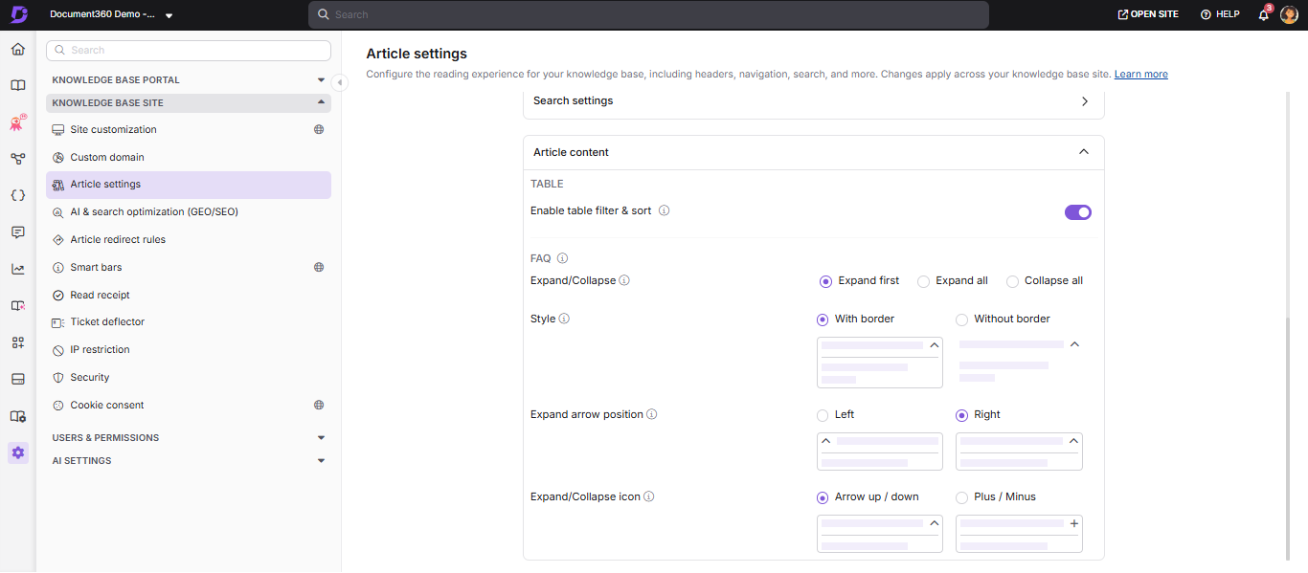Follow the Learn more link
This screenshot has height=573, width=1308.
coord(1140,75)
